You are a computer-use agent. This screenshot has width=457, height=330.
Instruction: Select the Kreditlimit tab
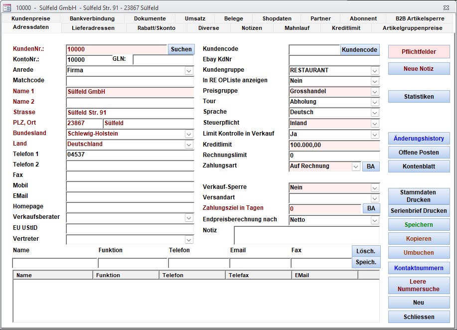[x=346, y=28]
